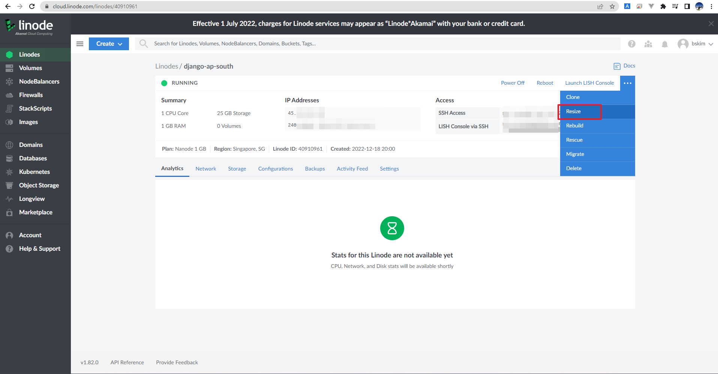718x374 pixels.
Task: Click the RUNNING status text
Action: point(184,83)
